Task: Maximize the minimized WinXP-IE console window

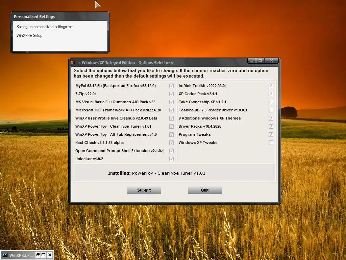Action: (x=44, y=255)
